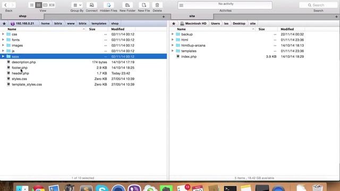
Task: Expand the html folder
Action: [x=173, y=40]
